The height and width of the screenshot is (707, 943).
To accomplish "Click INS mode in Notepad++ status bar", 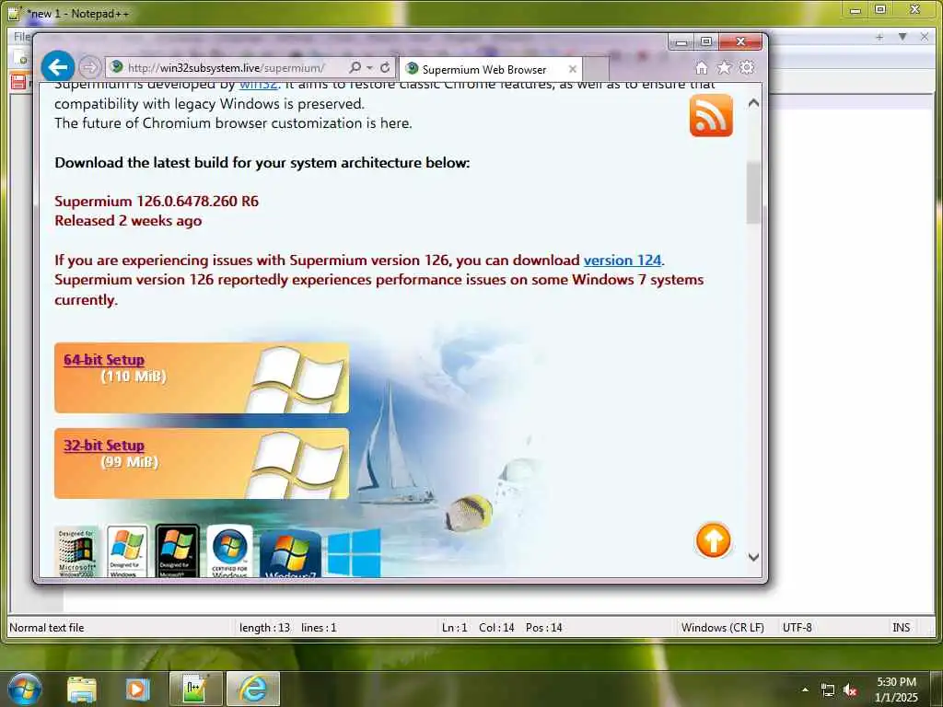I will [x=901, y=628].
